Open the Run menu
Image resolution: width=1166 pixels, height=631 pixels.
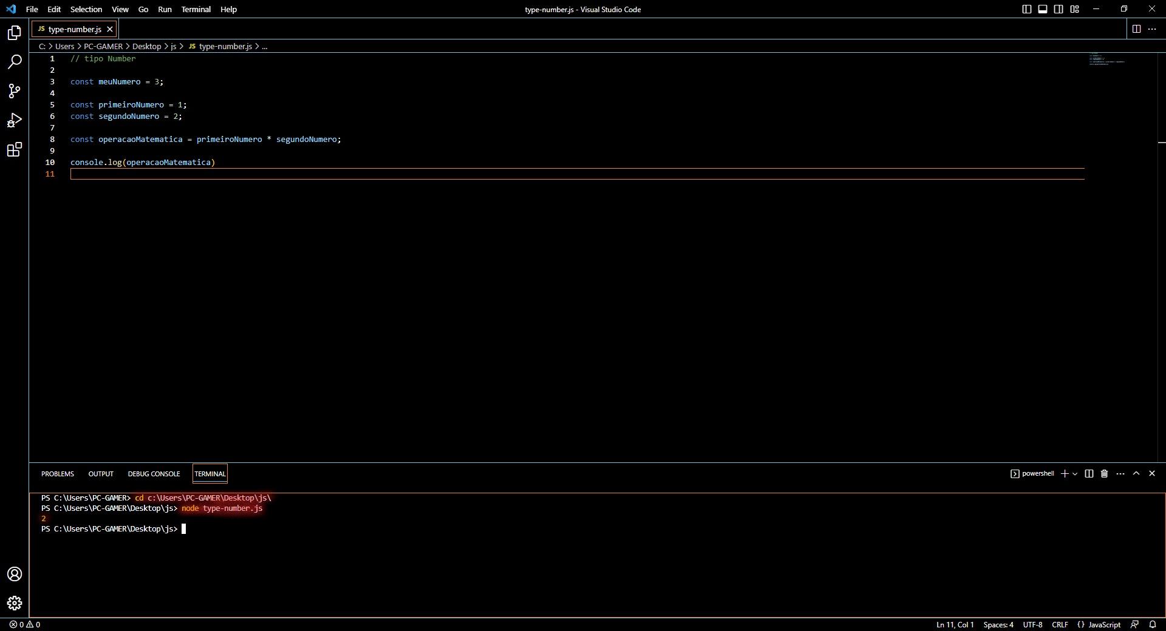click(165, 9)
